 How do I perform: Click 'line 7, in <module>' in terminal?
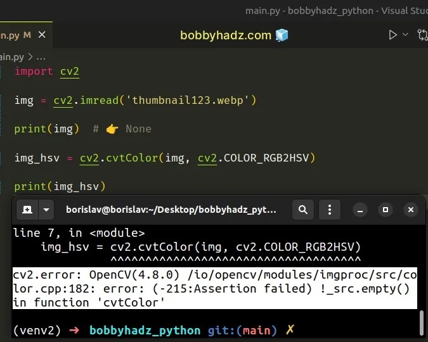(x=79, y=233)
